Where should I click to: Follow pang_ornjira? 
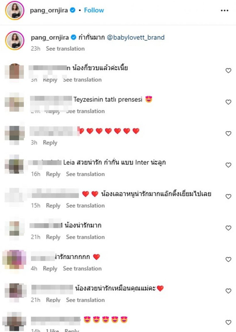pos(94,10)
